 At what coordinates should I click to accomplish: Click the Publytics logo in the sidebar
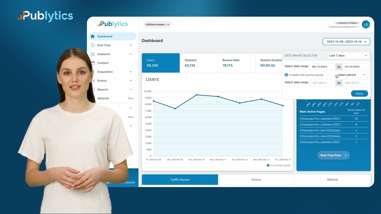pos(113,24)
